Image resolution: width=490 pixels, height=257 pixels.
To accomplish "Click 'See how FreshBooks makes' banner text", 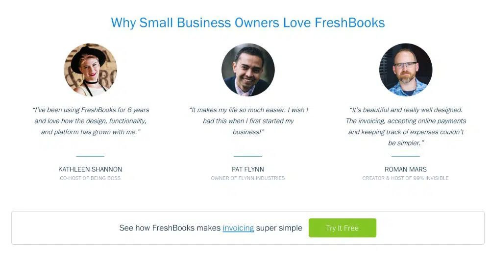I will tap(170, 228).
